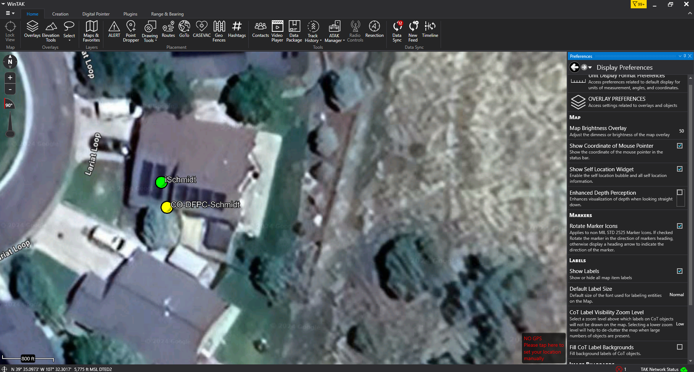The image size is (694, 372).
Task: Click Map Brightness Overlay value 50
Action: point(681,131)
